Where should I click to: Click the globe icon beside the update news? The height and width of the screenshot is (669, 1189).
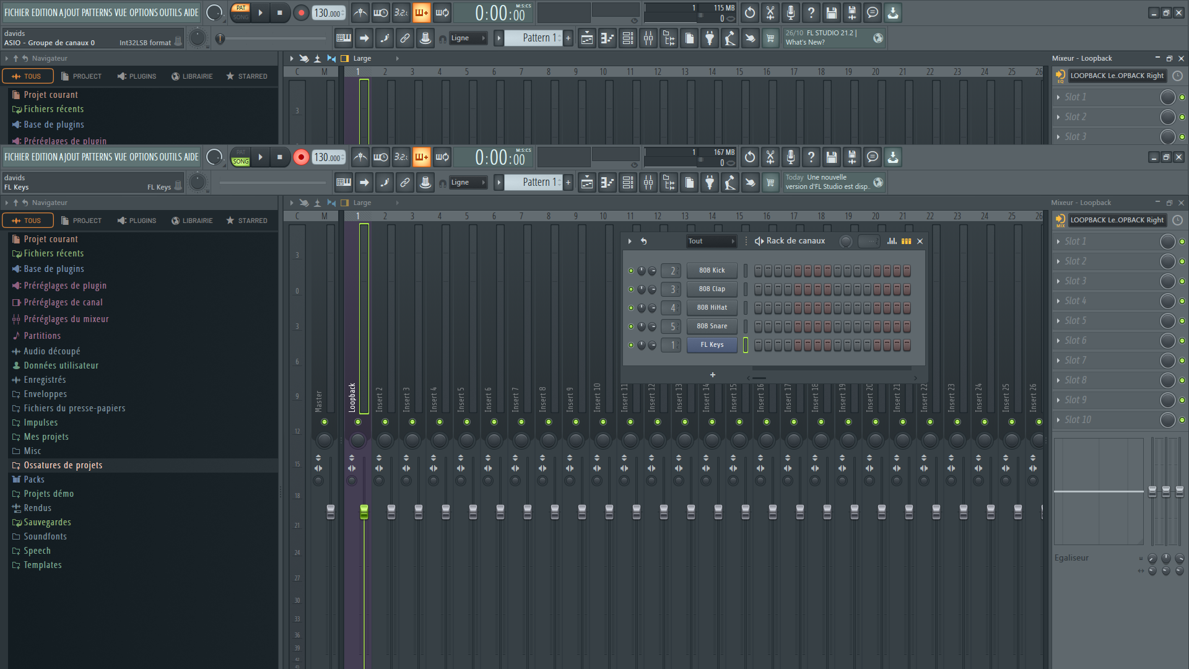[878, 182]
